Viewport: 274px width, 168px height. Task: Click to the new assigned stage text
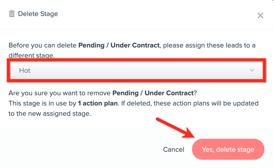point(49,113)
